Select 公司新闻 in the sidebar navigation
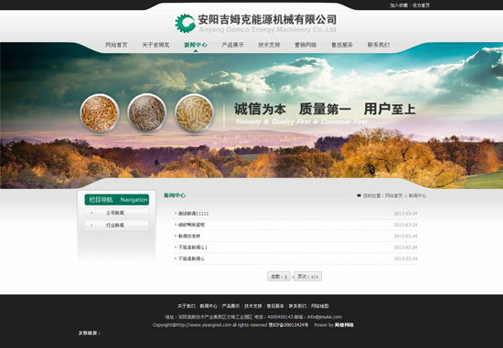Image resolution: width=503 pixels, height=348 pixels. pyautogui.click(x=115, y=213)
